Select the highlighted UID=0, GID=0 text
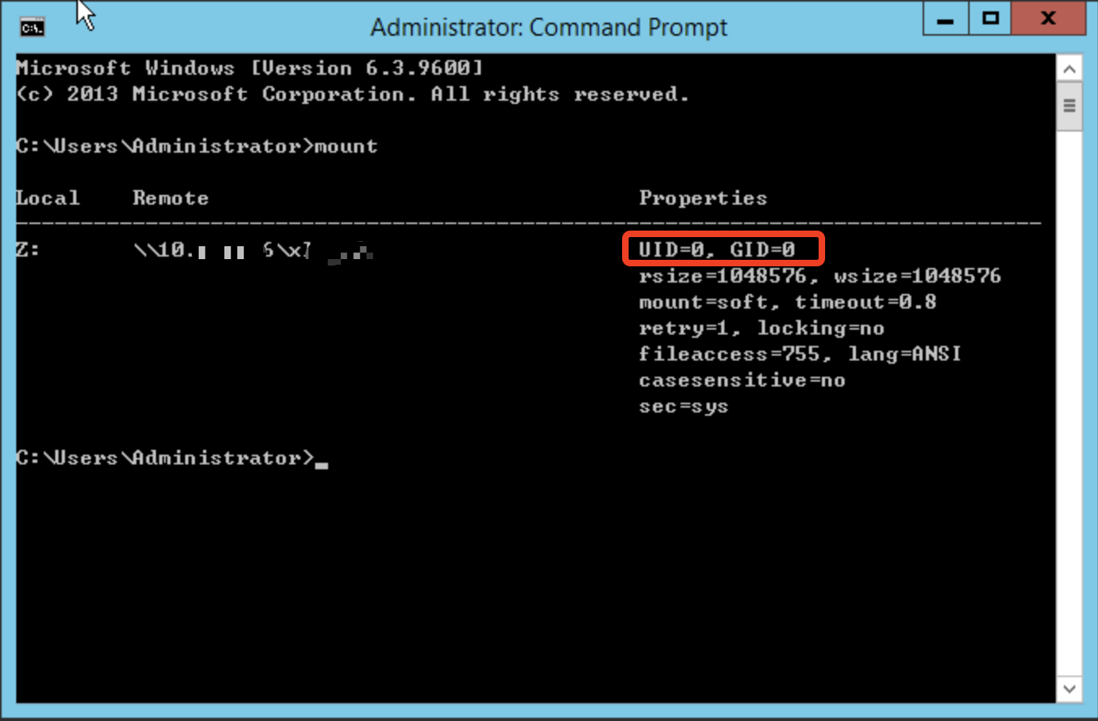Image resolution: width=1098 pixels, height=721 pixels. (x=723, y=248)
